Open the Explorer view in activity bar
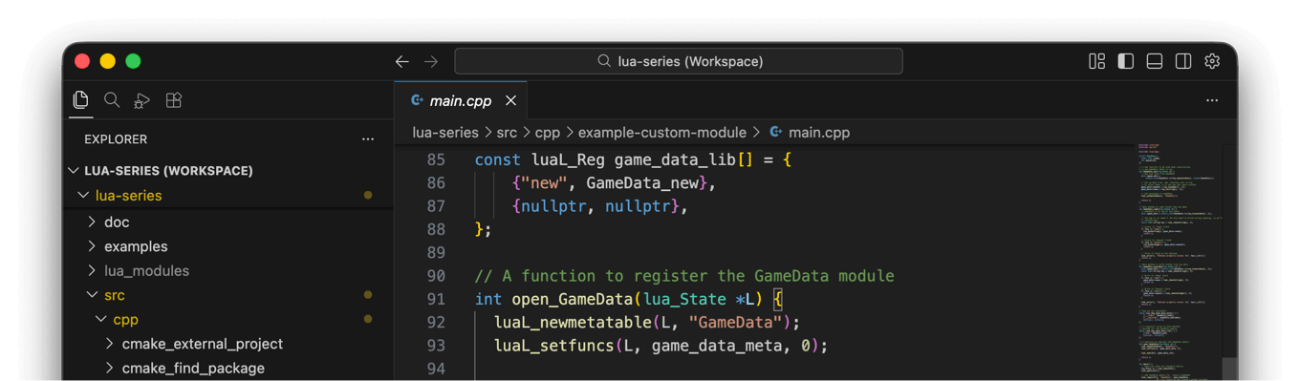Image resolution: width=1300 pixels, height=381 pixels. pos(81,100)
